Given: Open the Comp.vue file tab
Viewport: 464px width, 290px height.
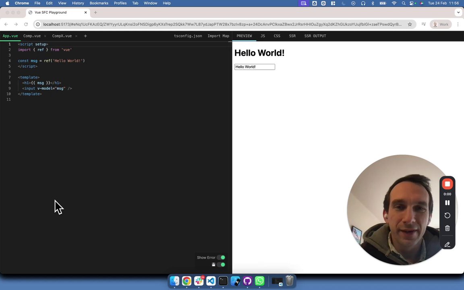Looking at the screenshot, I should coord(32,36).
